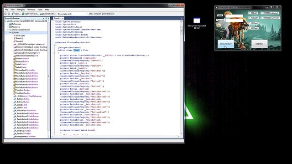292x164 pixels.
Task: Click the Button2_Click method icon
Action: click(15, 50)
